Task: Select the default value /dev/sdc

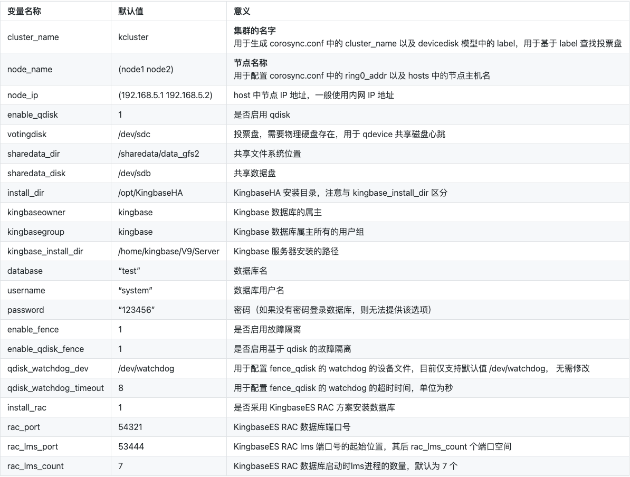Action: click(x=134, y=134)
